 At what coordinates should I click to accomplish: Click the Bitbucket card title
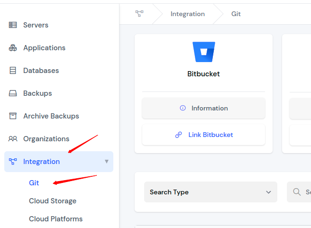click(x=203, y=74)
